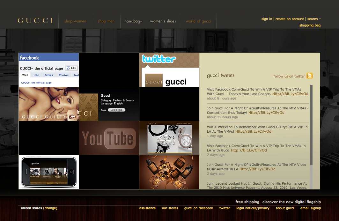Screen dimensions: 339x221
Task: Click link in 11 hours ago tweet
Action: tap(266, 113)
